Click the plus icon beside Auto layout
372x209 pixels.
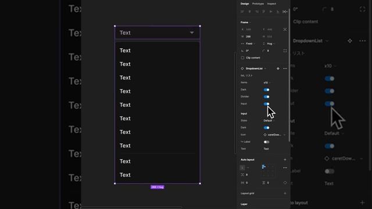[x=285, y=160]
